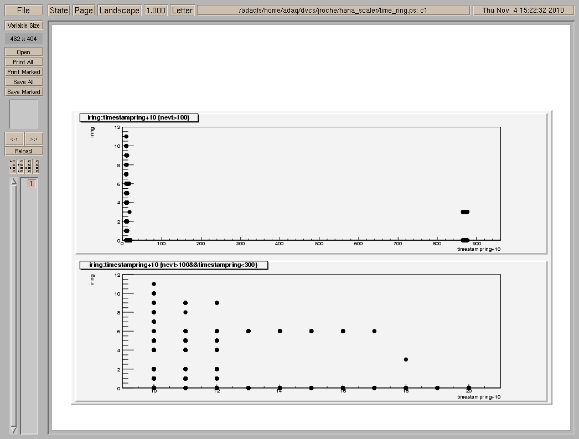Click the panner preview box in the sidebar
Viewport: 579px width, 439px height.
[x=24, y=114]
